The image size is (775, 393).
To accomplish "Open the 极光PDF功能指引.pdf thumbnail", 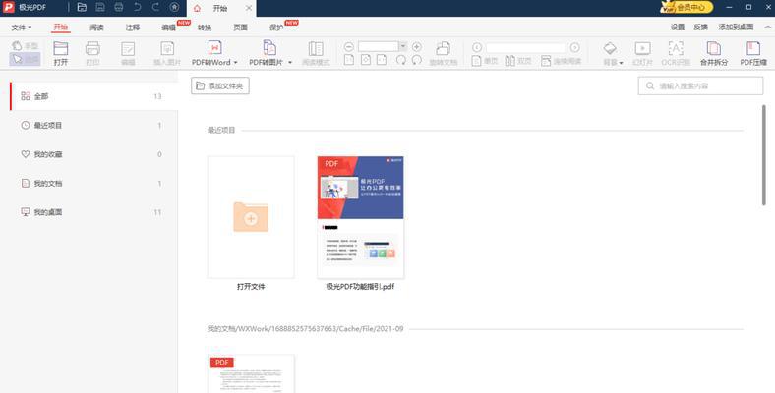I will click(x=360, y=217).
